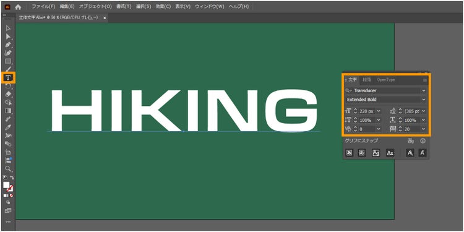Toggle glyph bounds snap Ag button

[376, 153]
